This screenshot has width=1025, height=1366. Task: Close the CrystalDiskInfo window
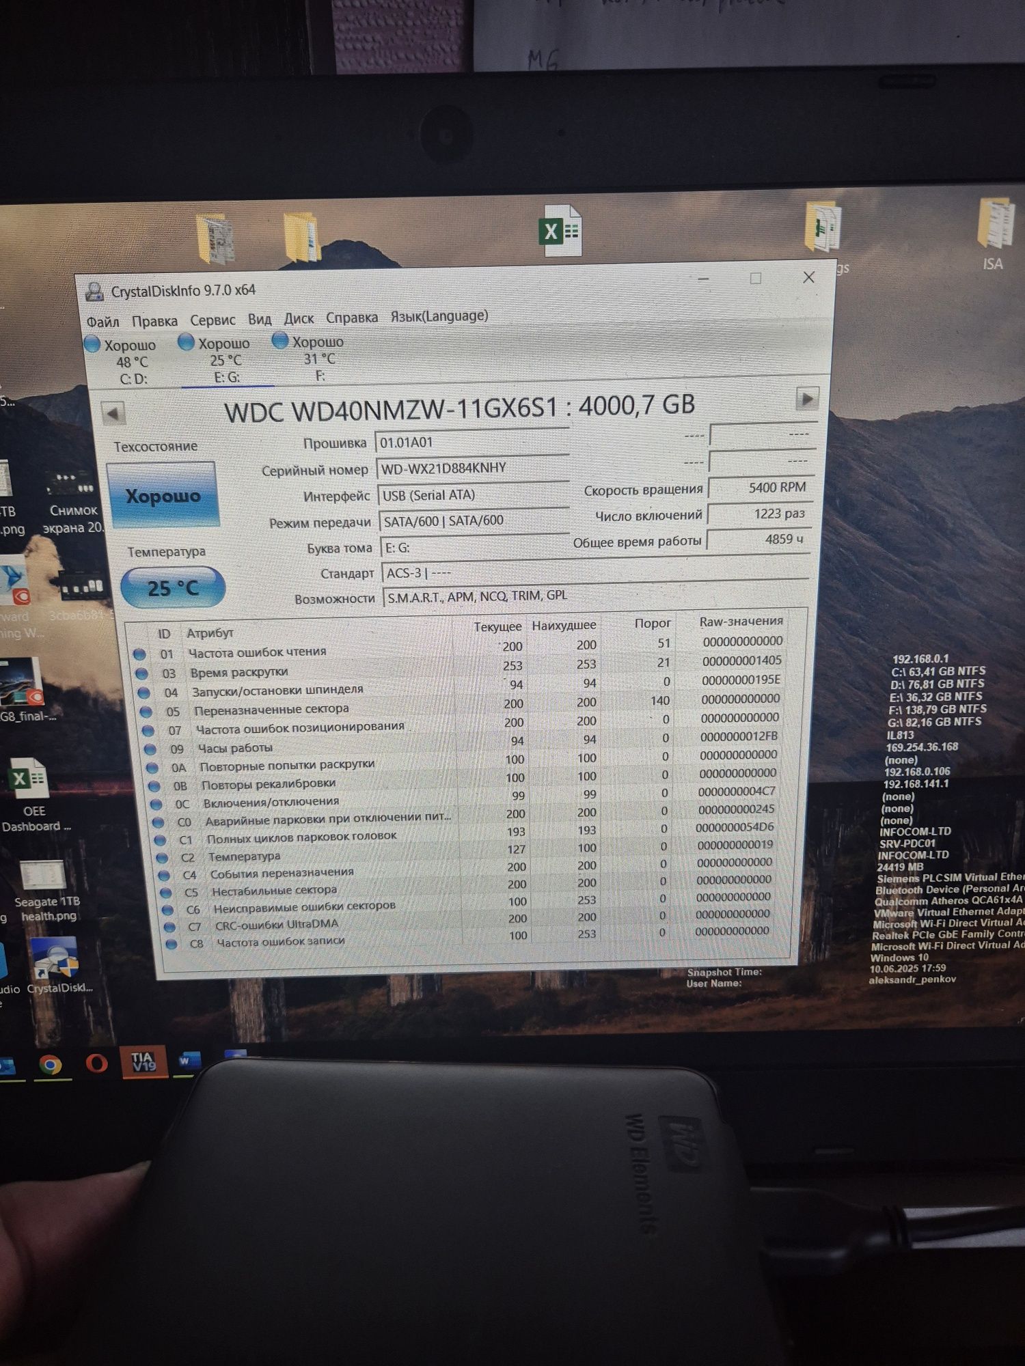[809, 277]
